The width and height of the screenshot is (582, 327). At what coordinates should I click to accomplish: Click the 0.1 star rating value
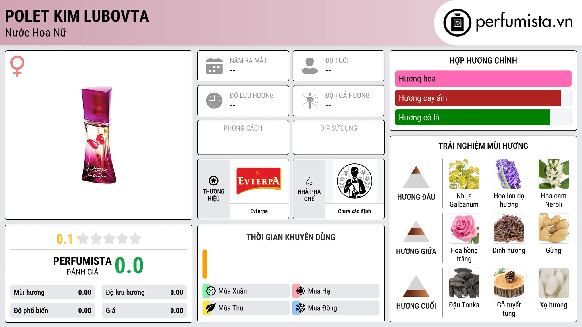(x=65, y=239)
